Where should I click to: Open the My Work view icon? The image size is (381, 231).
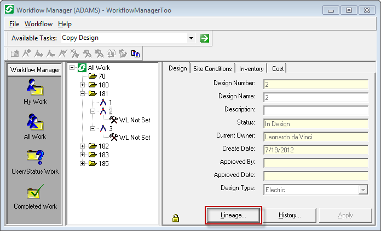click(35, 87)
